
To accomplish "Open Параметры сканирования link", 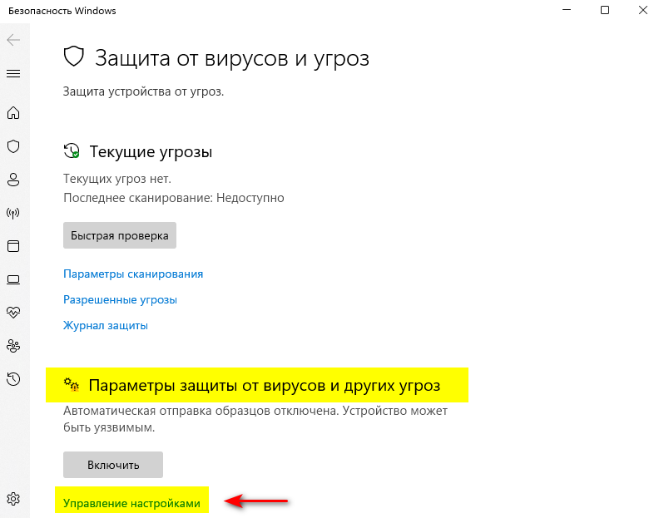I will pyautogui.click(x=133, y=274).
